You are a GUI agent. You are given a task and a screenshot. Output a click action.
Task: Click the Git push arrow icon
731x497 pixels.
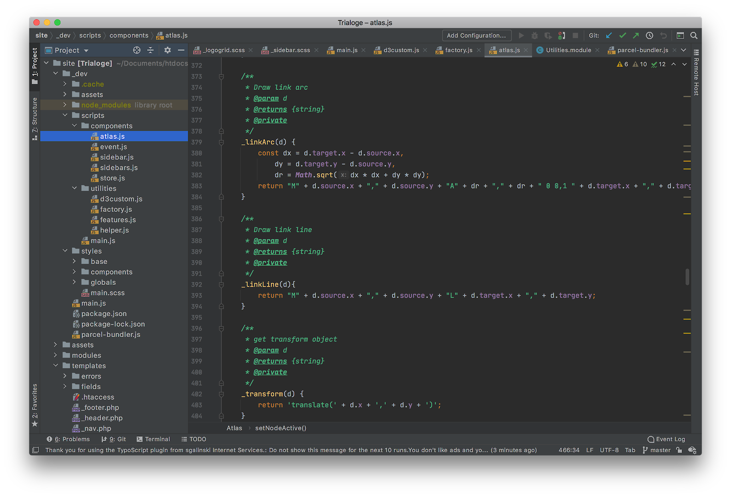pos(636,36)
